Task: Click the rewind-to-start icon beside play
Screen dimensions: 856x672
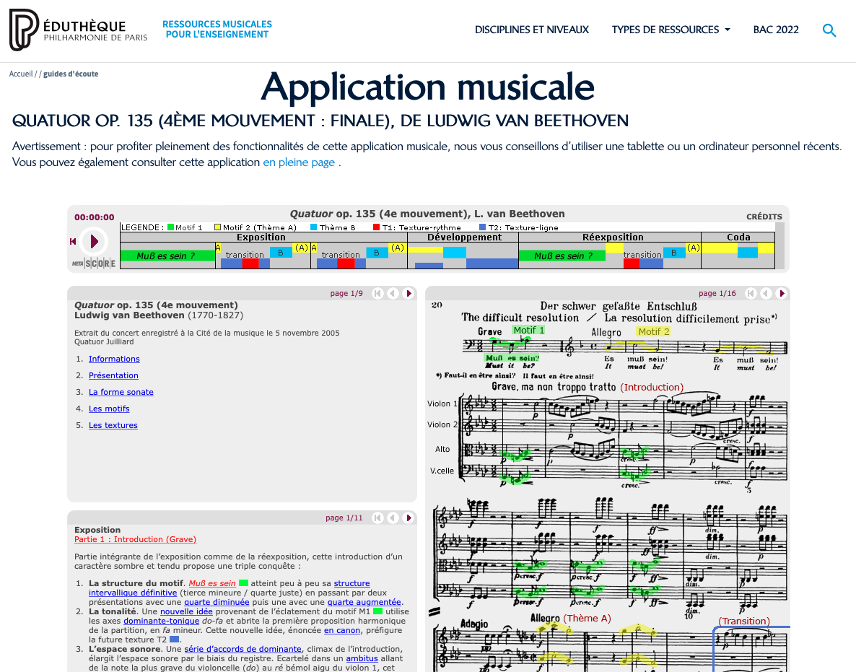Action: coord(73,241)
